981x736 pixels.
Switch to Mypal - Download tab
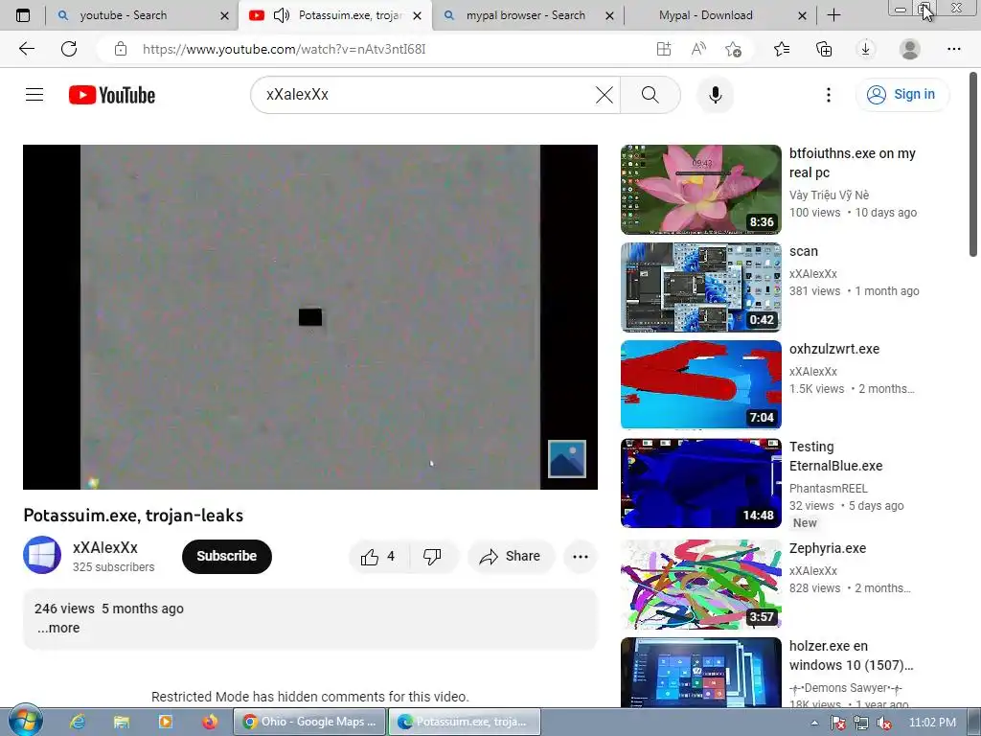[705, 15]
